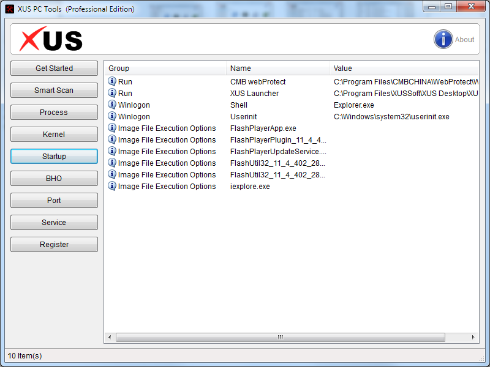Run the Smart Scan
Viewport: 490px width, 367px height.
[x=54, y=91]
